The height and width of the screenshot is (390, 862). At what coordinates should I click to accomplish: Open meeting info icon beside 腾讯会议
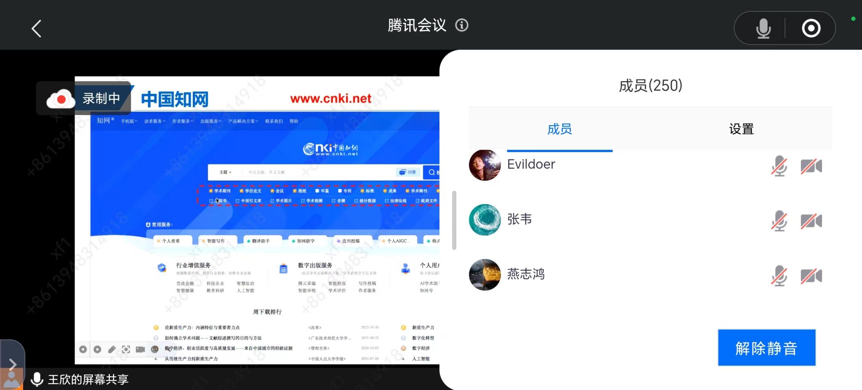tap(462, 25)
